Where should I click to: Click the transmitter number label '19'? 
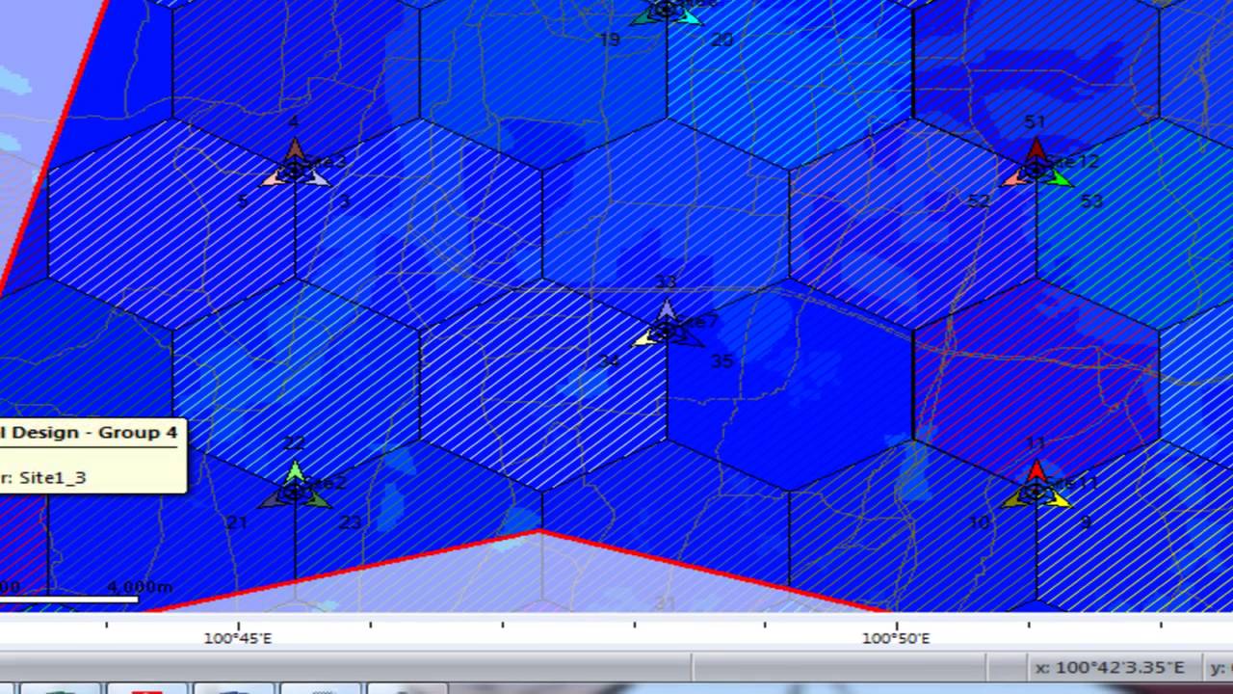pyautogui.click(x=609, y=40)
